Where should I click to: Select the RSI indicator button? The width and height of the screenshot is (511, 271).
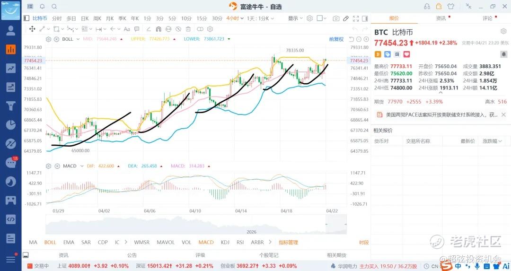(240, 242)
